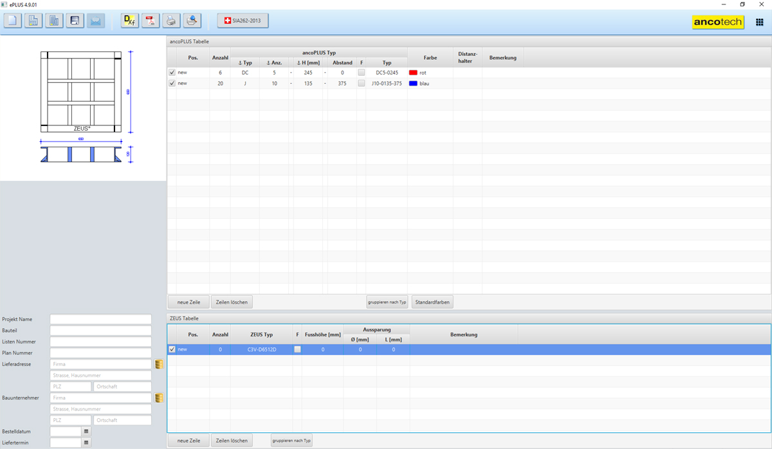The image size is (772, 449).
Task: Click the save diskette icon
Action: point(75,21)
